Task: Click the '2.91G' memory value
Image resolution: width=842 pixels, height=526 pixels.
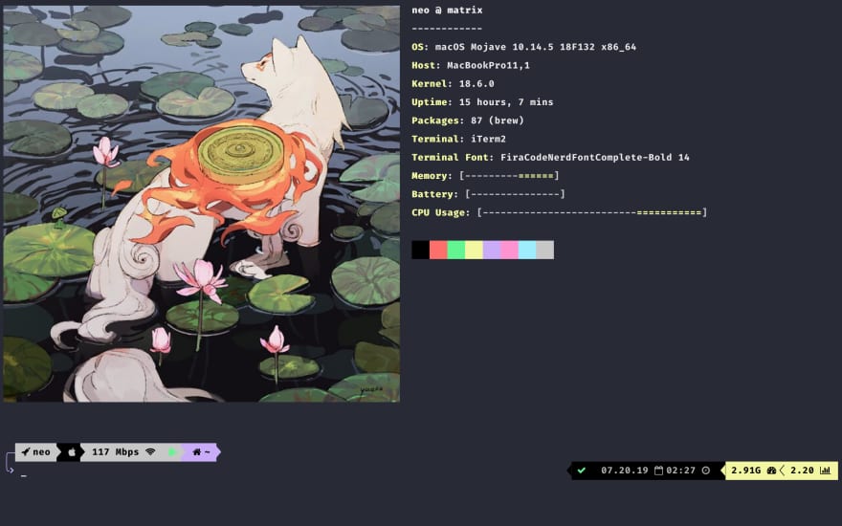Action: point(746,471)
